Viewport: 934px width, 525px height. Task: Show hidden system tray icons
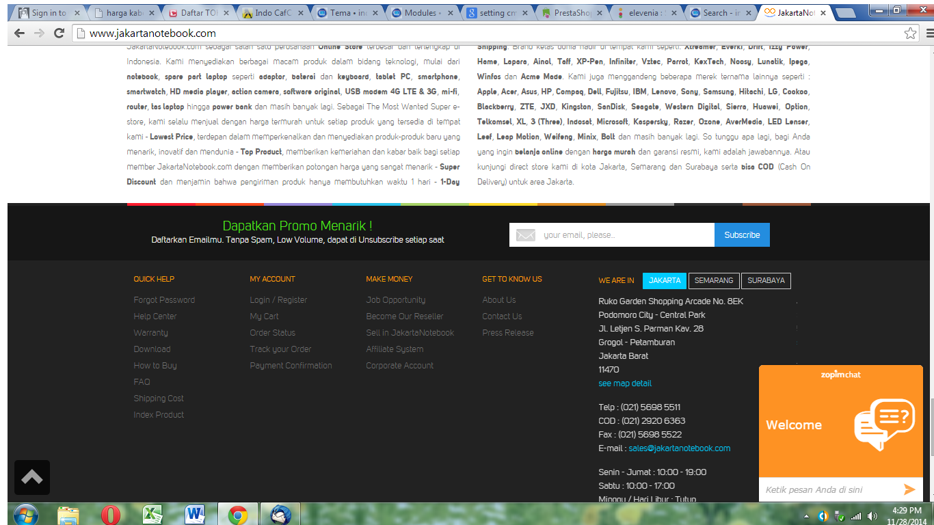(x=807, y=516)
